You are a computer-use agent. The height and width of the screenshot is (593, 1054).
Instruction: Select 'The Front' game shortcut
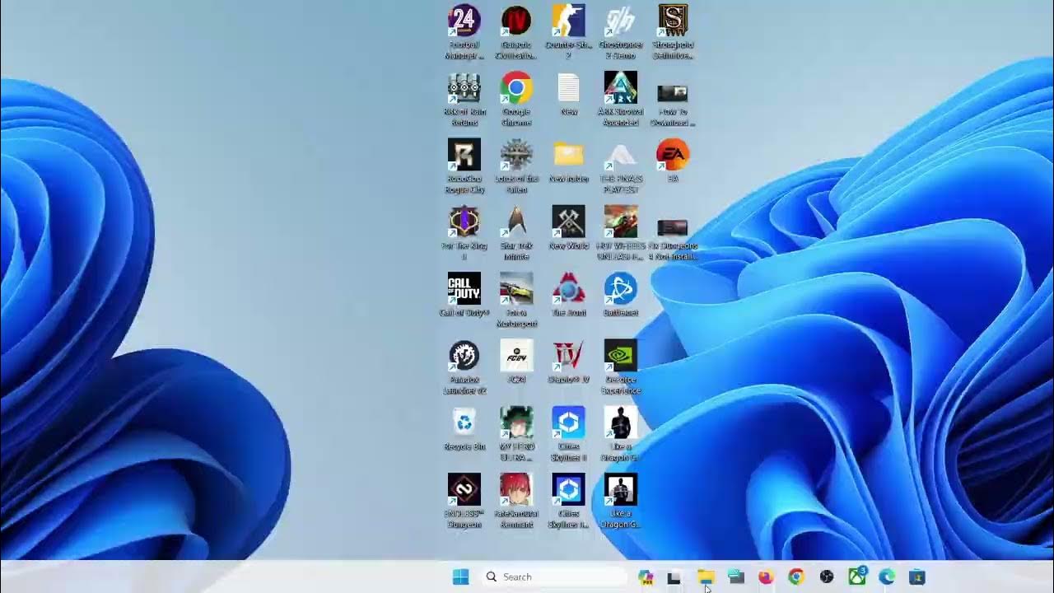coord(568,295)
